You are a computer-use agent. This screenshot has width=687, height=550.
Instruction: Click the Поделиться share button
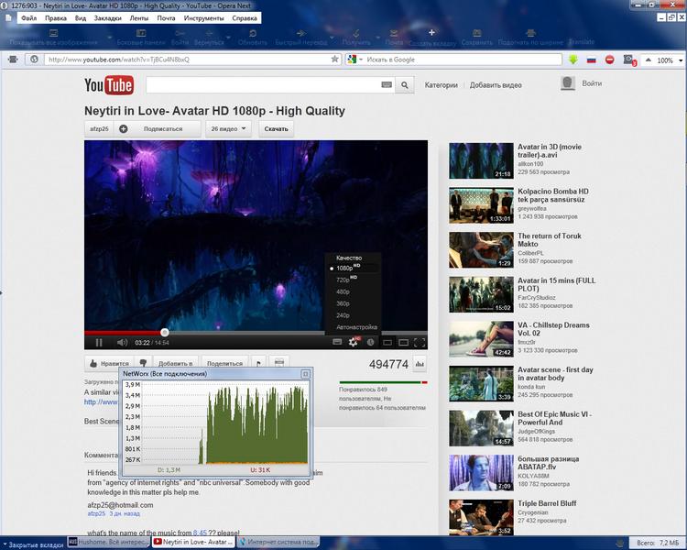pyautogui.click(x=224, y=363)
